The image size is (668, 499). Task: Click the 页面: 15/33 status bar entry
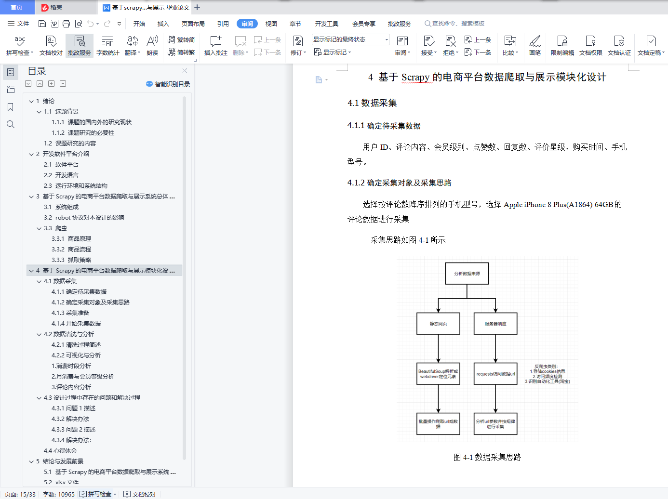point(20,494)
